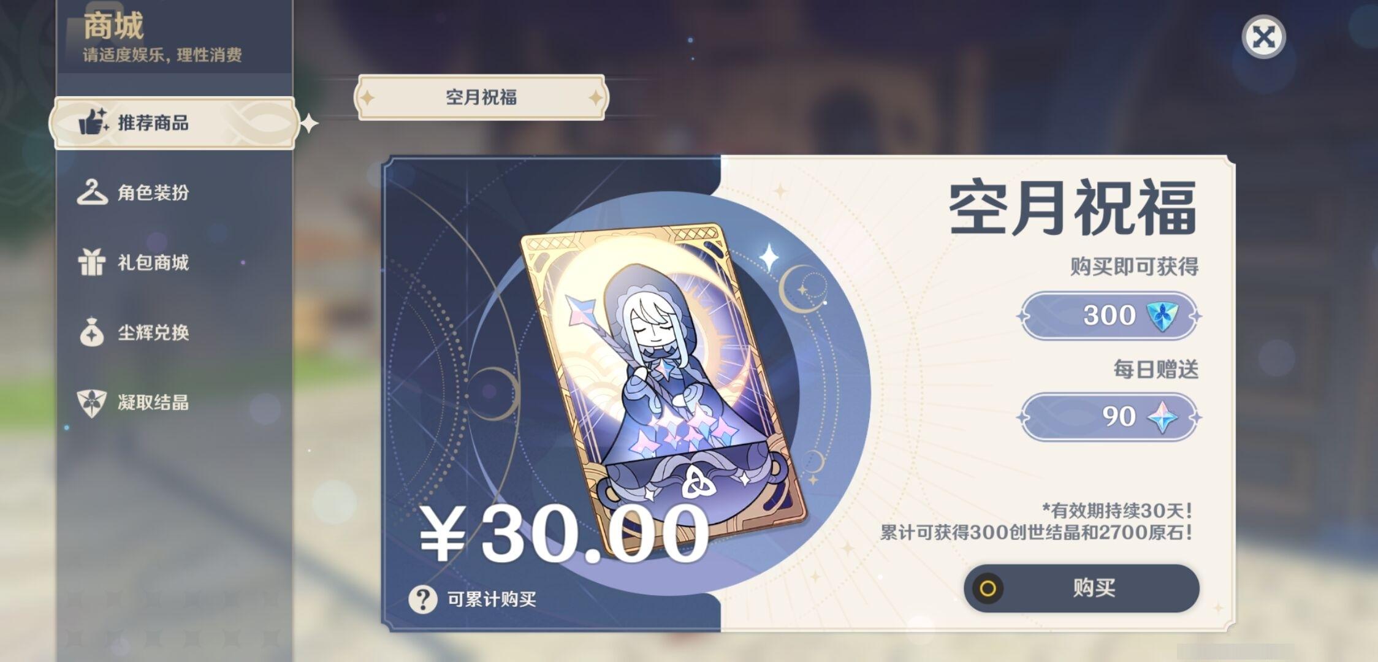Screen dimensions: 1378x662
Task: Open 凝取结晶 via its crystal shield icon
Action: point(92,403)
